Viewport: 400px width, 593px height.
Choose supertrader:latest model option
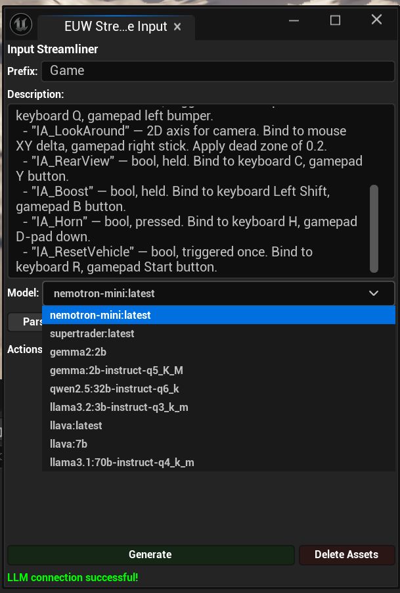point(92,333)
